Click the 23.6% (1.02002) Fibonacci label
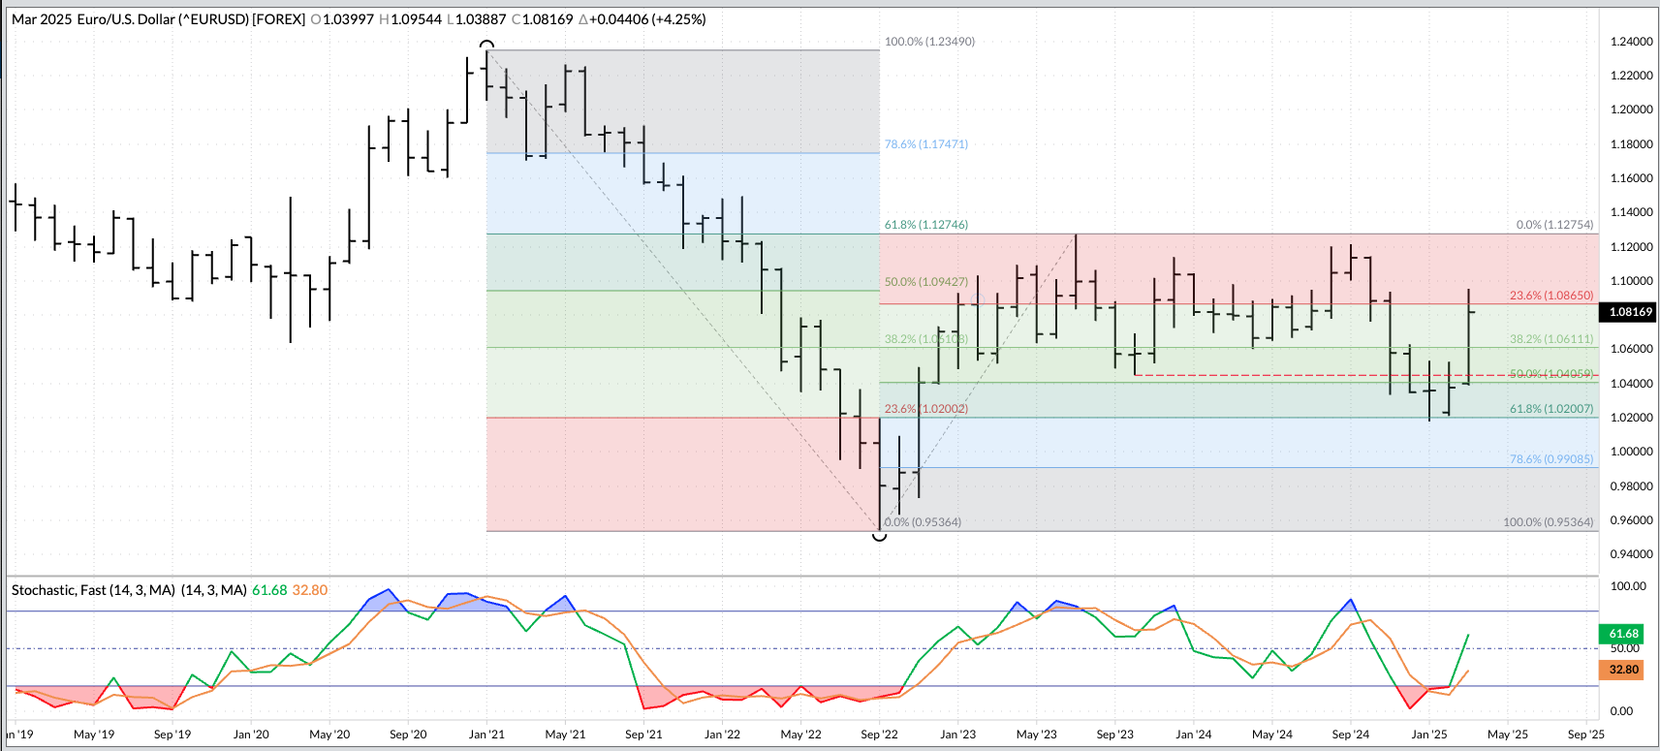 tap(925, 409)
